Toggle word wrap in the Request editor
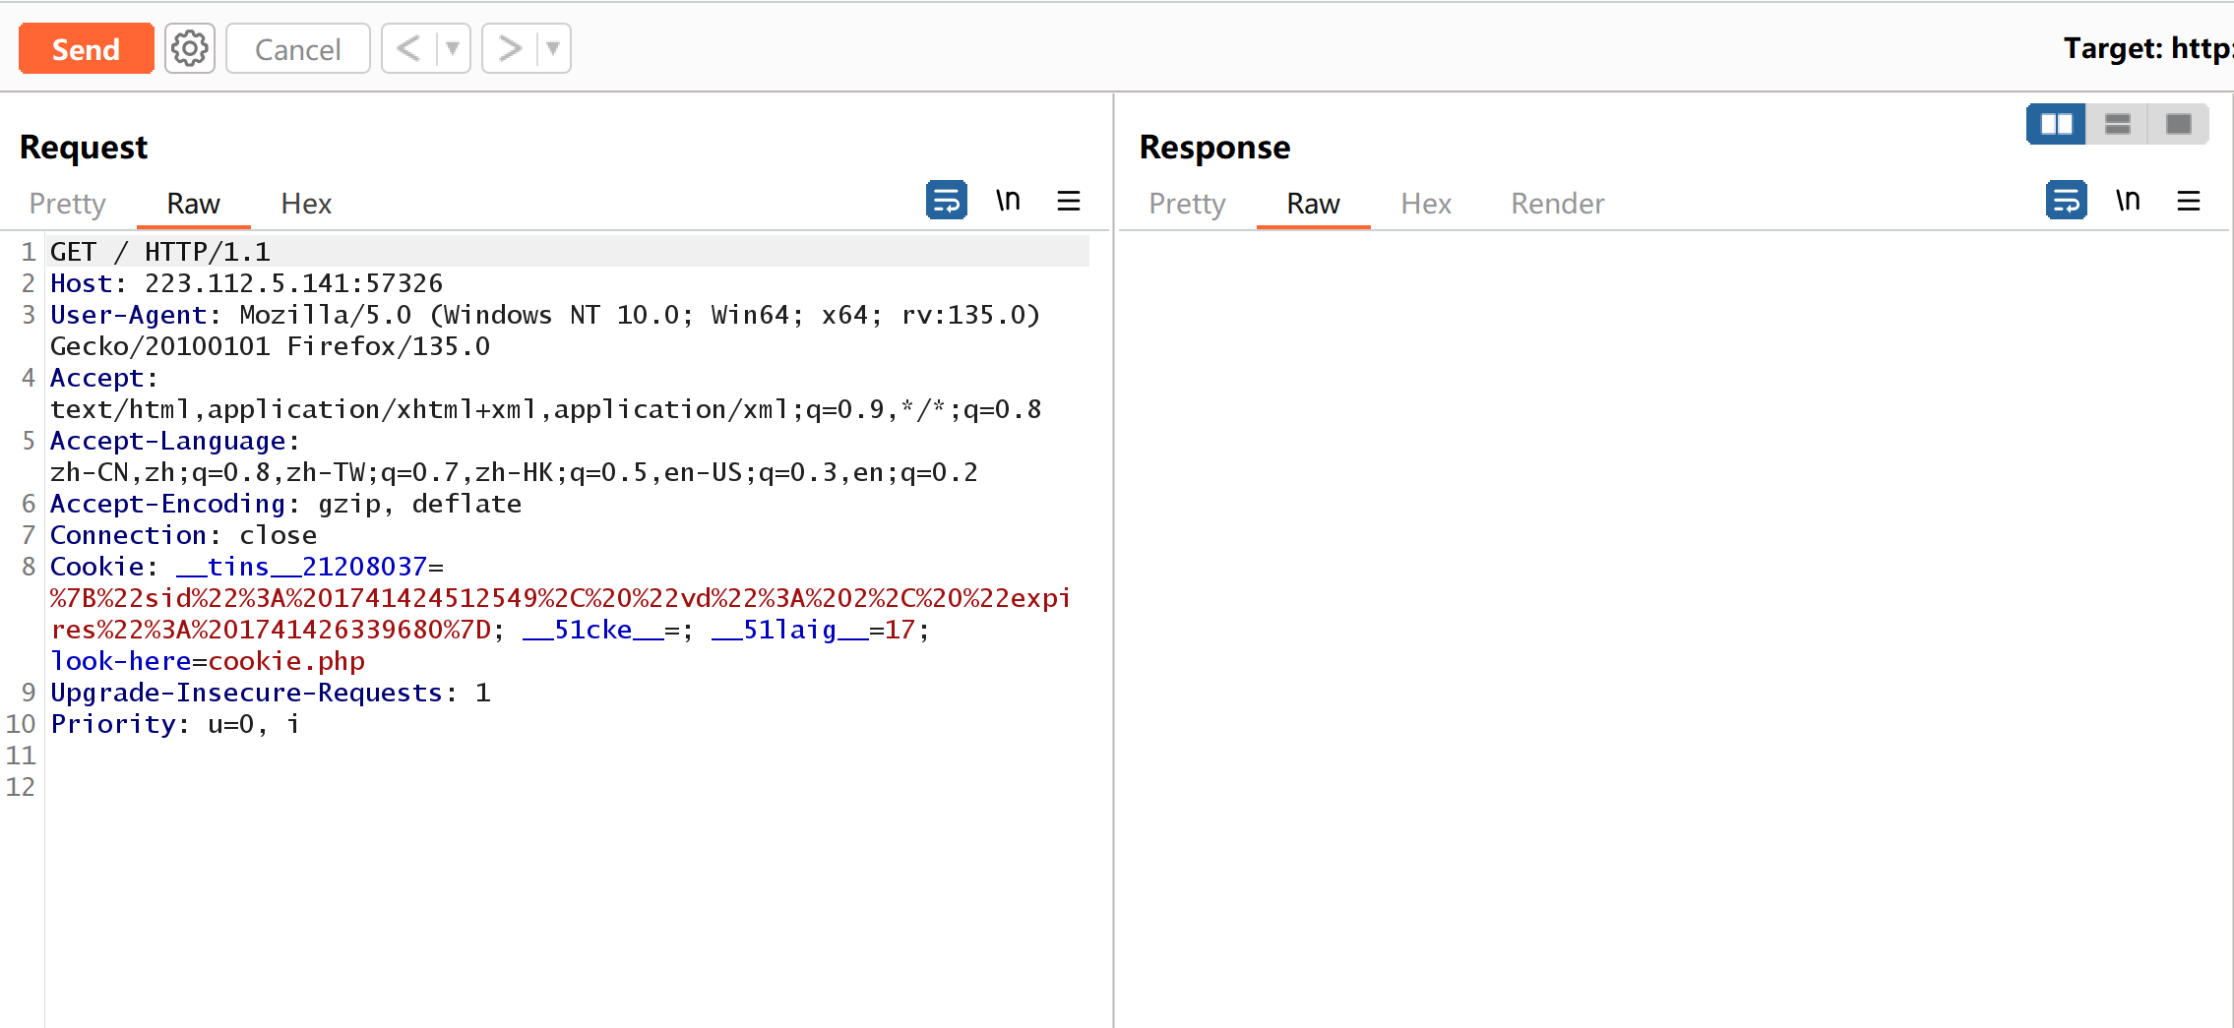Image resolution: width=2234 pixels, height=1028 pixels. pos(945,200)
